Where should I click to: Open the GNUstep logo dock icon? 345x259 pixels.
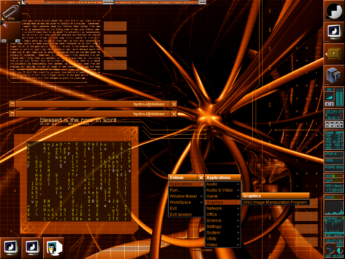click(334, 11)
